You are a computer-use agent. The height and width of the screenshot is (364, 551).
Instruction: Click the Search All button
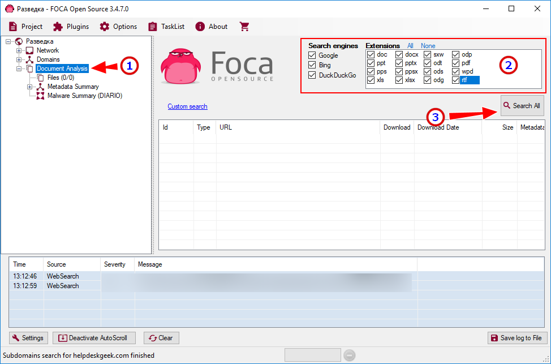pyautogui.click(x=522, y=105)
